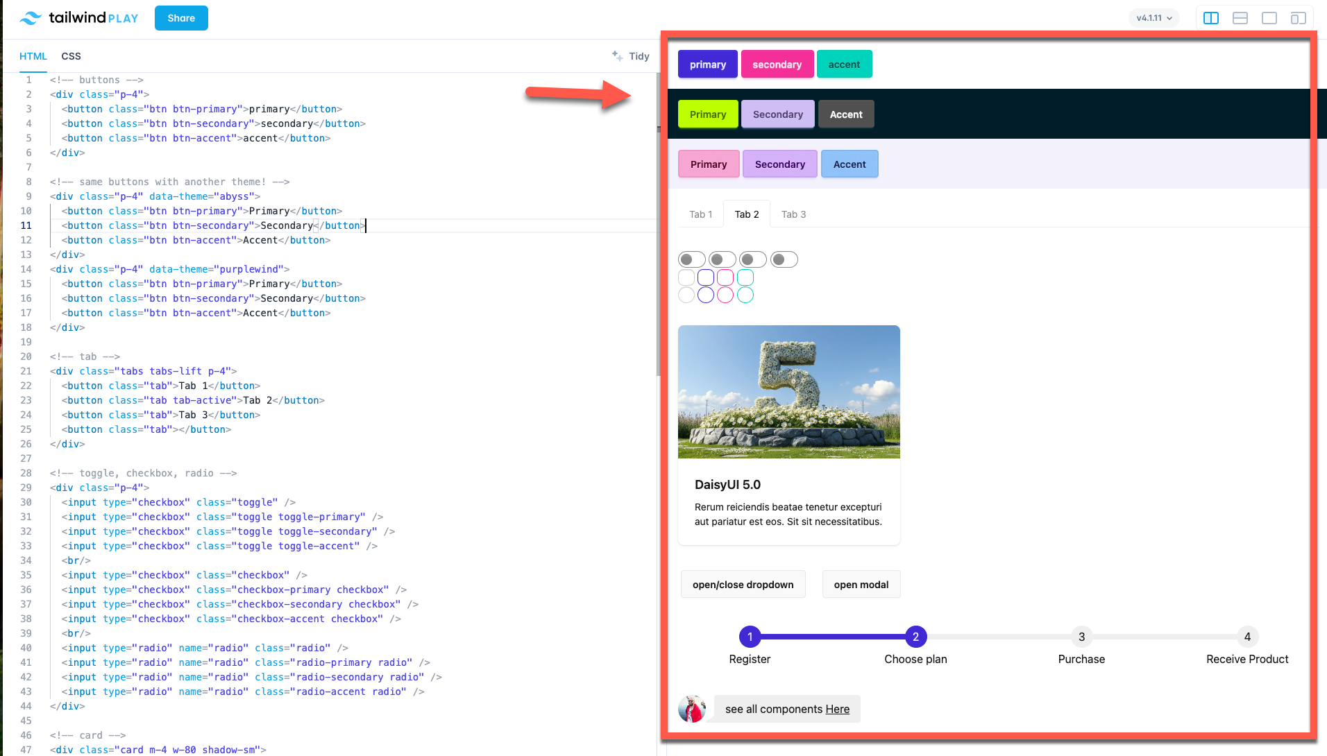The width and height of the screenshot is (1327, 756).
Task: Select the vertical split layout icon
Action: [x=1211, y=18]
